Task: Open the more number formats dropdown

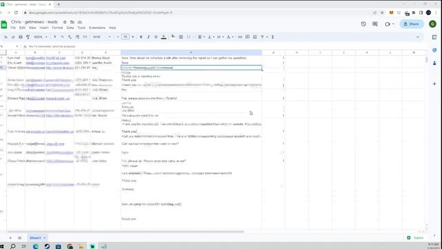Action: pyautogui.click(x=85, y=37)
